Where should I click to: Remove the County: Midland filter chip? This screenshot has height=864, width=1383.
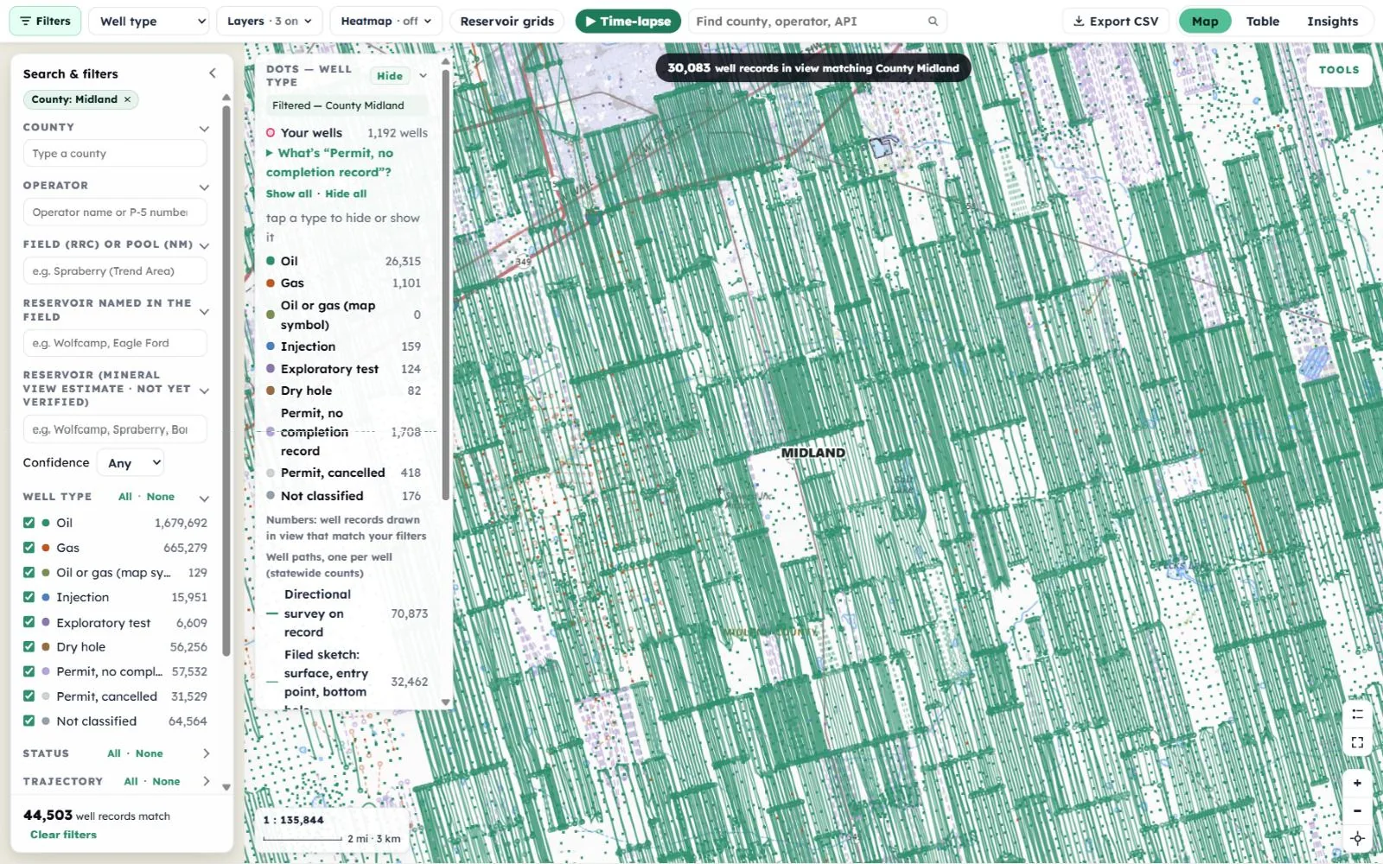pyautogui.click(x=127, y=99)
